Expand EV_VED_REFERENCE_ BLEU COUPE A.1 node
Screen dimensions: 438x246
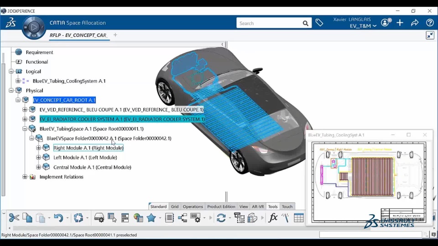tap(25, 110)
